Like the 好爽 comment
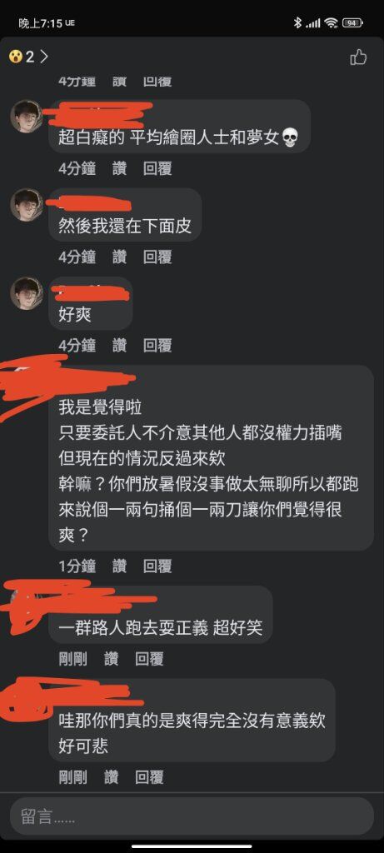This screenshot has height=853, width=384. point(119,345)
